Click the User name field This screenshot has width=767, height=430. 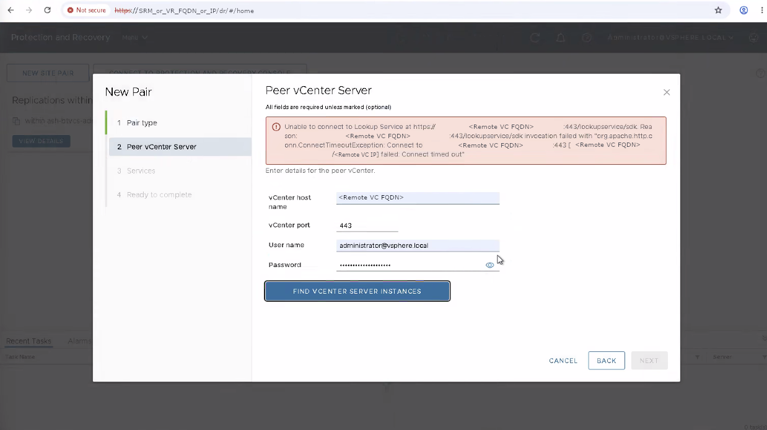pyautogui.click(x=418, y=245)
